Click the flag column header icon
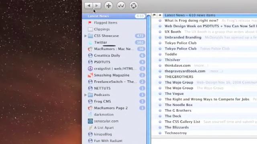The image size is (257, 144). pos(154,15)
